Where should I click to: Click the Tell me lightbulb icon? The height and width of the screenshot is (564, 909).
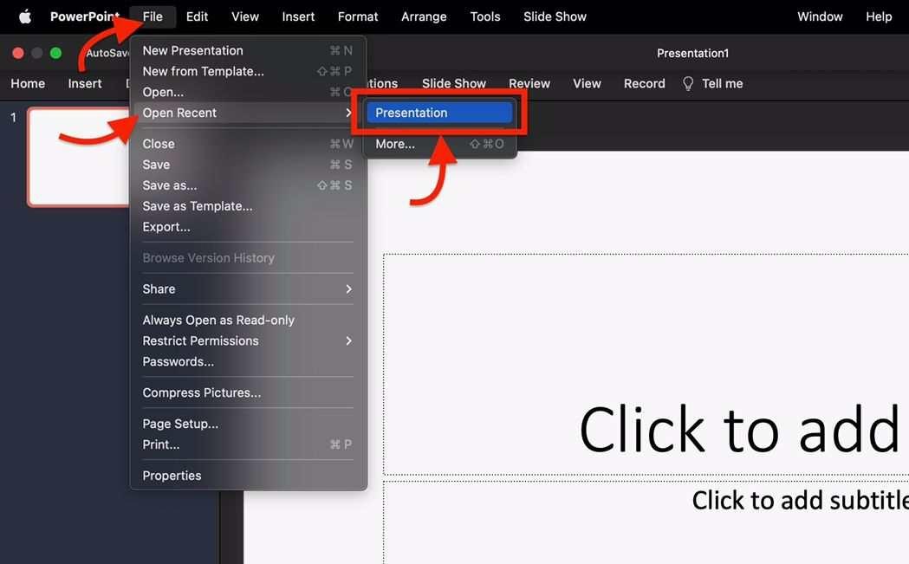pos(687,83)
